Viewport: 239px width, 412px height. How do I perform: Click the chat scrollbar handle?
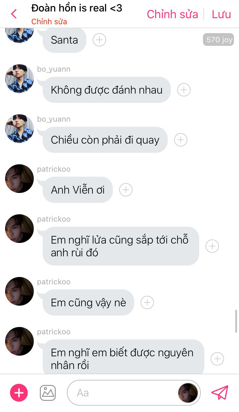pos(236,321)
